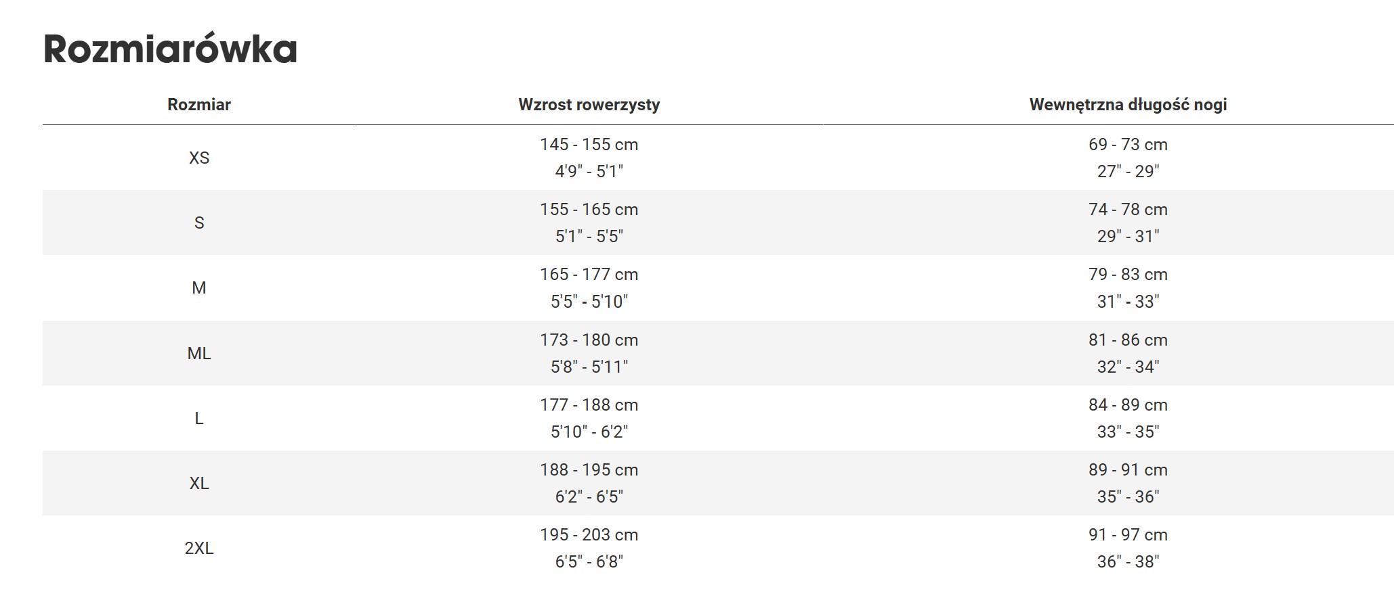
Task: Select the 74 - 78 cm inseam value
Action: click(1128, 210)
